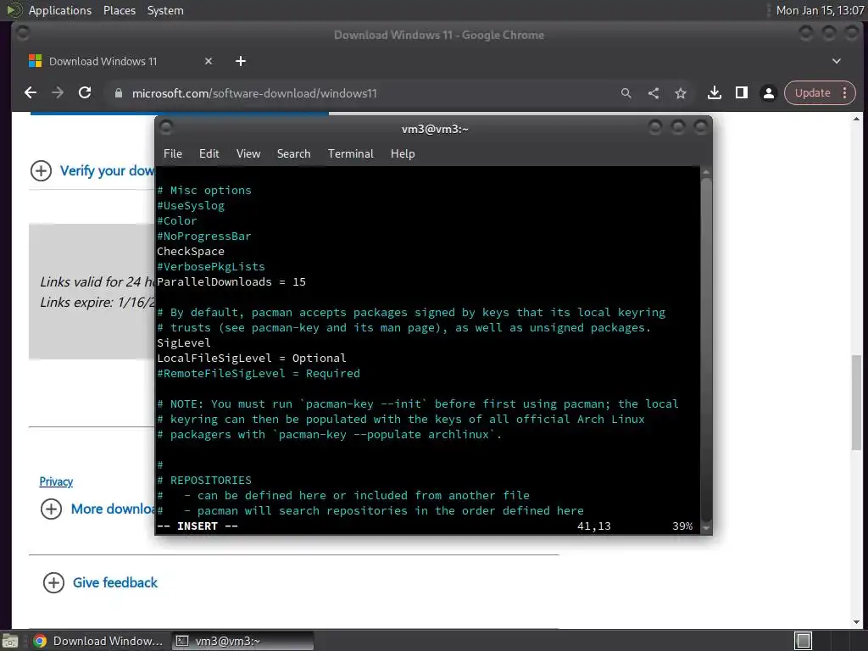Click workspace switcher in bottom panel
The image size is (868, 651).
803,641
